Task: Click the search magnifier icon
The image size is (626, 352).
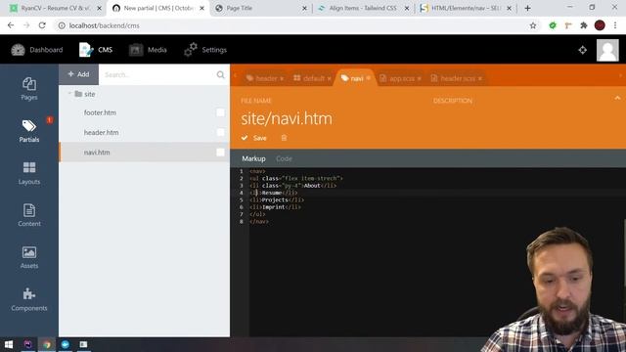Action: tap(220, 74)
